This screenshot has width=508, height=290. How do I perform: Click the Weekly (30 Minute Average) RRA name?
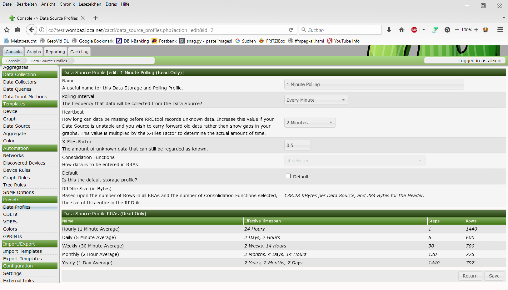click(x=93, y=246)
